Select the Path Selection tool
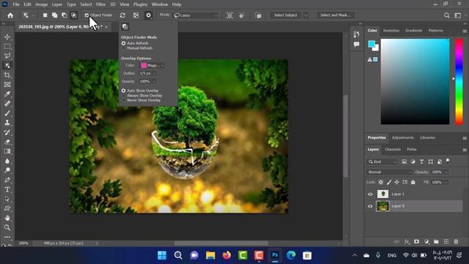 click(x=7, y=199)
